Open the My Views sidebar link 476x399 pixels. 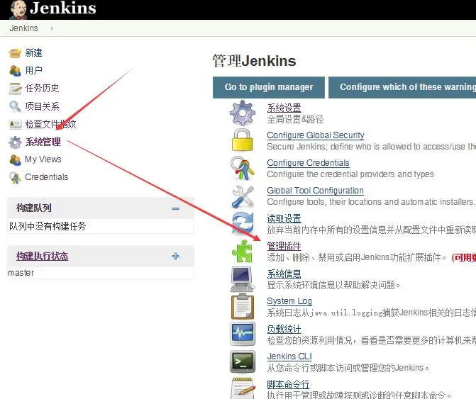point(43,159)
